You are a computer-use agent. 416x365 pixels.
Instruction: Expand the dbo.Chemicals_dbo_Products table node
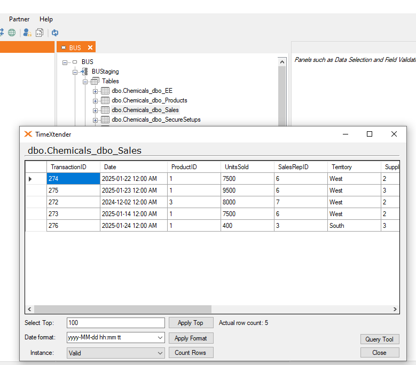coord(95,101)
